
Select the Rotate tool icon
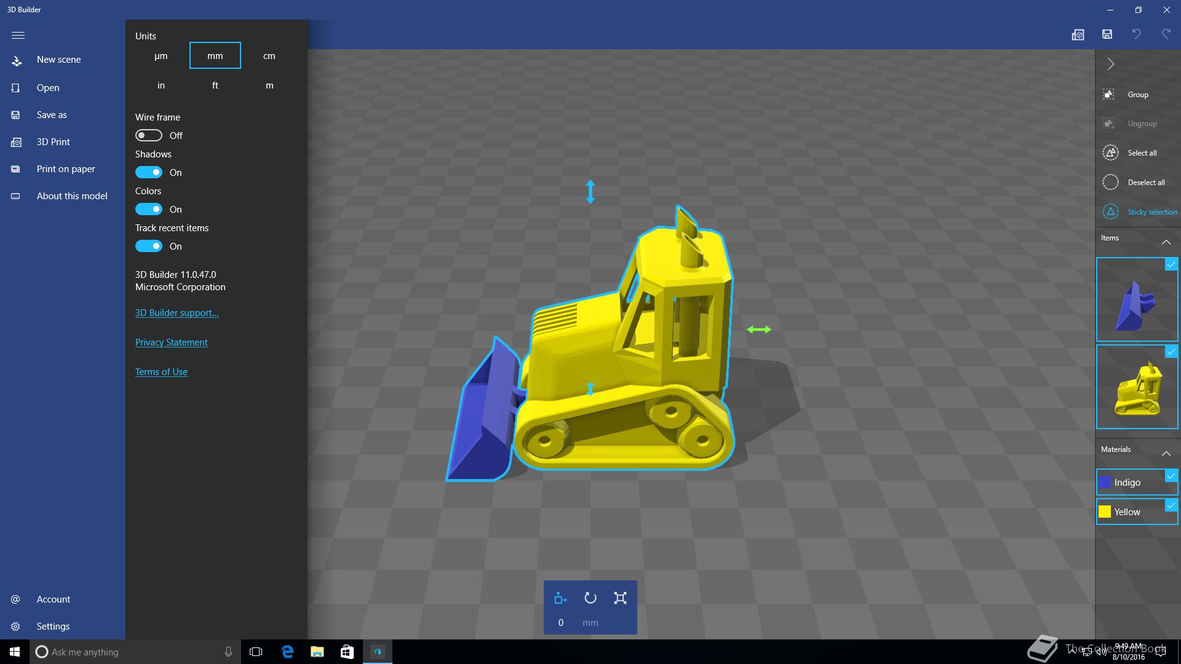(x=590, y=598)
